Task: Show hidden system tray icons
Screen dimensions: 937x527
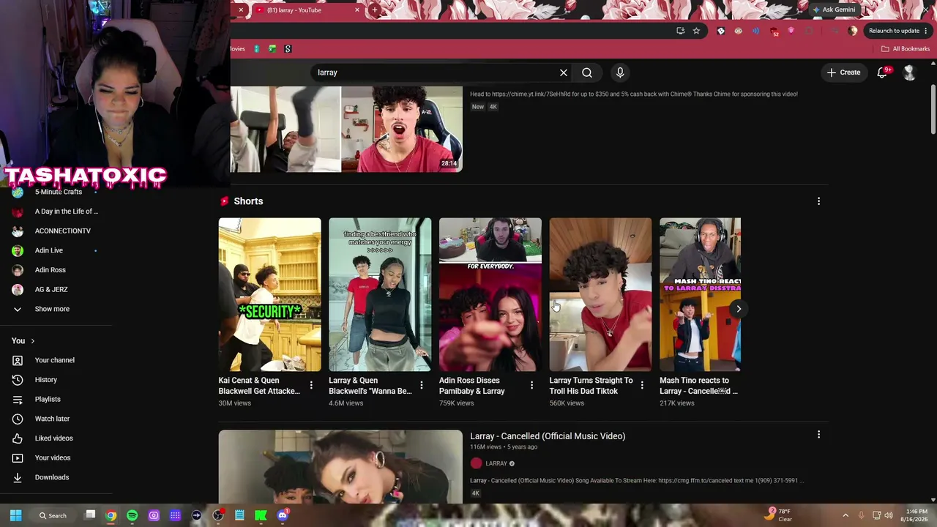Action: coord(845,515)
